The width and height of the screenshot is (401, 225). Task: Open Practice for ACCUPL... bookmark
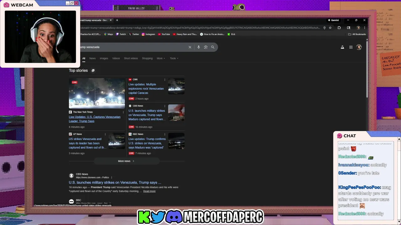90,34
